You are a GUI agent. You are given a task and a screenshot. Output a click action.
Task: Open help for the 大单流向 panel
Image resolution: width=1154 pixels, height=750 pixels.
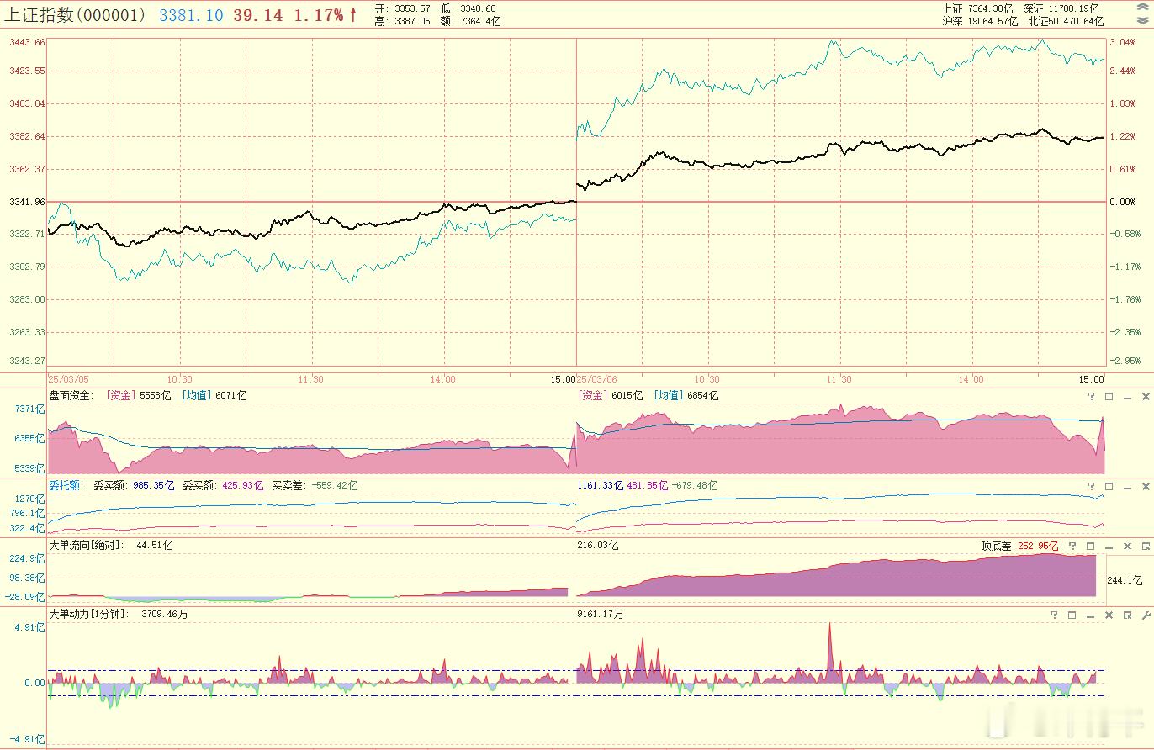(x=1072, y=546)
